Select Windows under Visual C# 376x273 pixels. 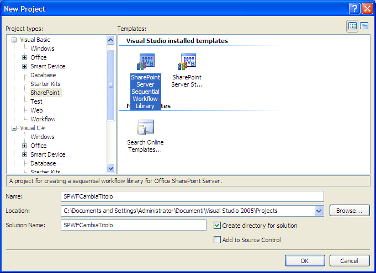43,137
